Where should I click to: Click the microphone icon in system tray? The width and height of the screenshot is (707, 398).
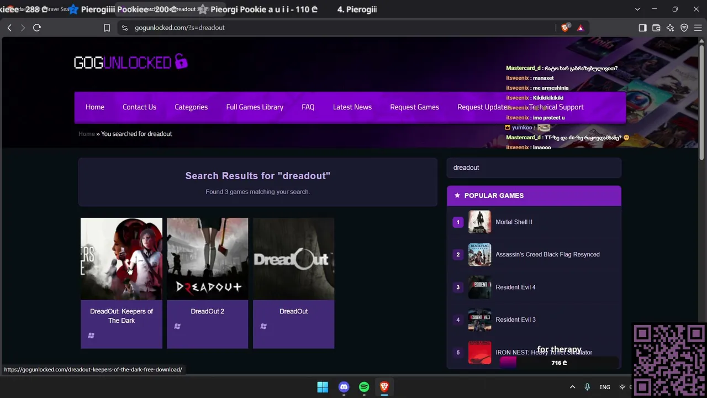pyautogui.click(x=587, y=387)
